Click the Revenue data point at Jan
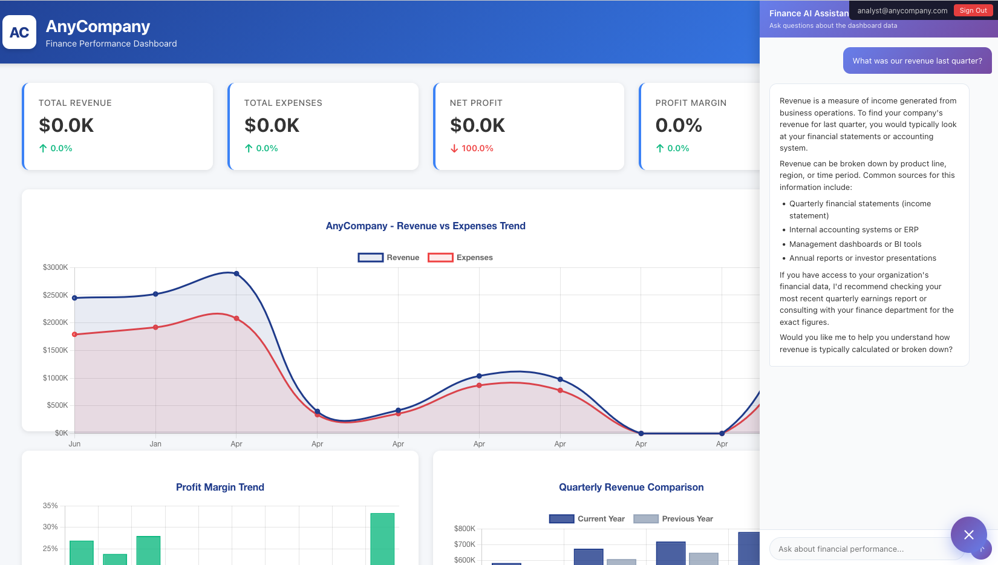Screen dimensions: 998x565 click(x=155, y=294)
